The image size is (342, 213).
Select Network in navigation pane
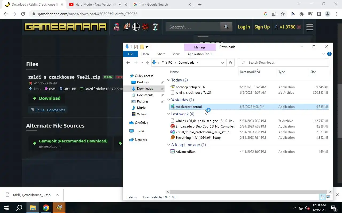[141, 140]
